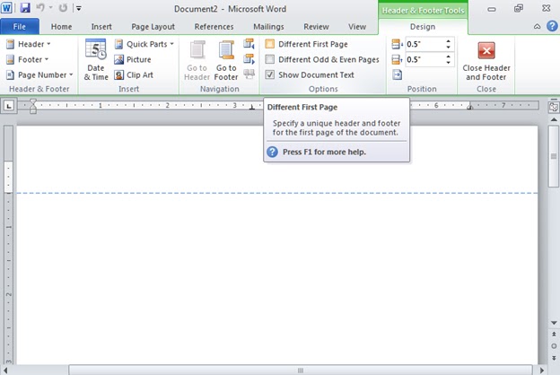The height and width of the screenshot is (375, 560).
Task: Click the 'Press F1 for more help' text
Action: pos(324,153)
